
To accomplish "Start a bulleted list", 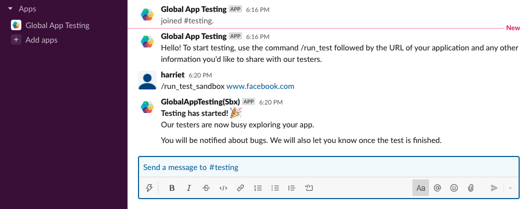I will pos(275,188).
